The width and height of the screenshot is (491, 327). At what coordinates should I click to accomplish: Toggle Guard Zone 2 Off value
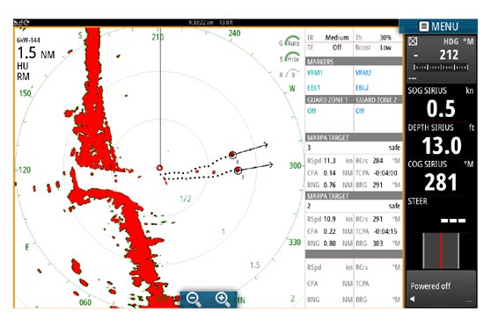click(x=360, y=111)
